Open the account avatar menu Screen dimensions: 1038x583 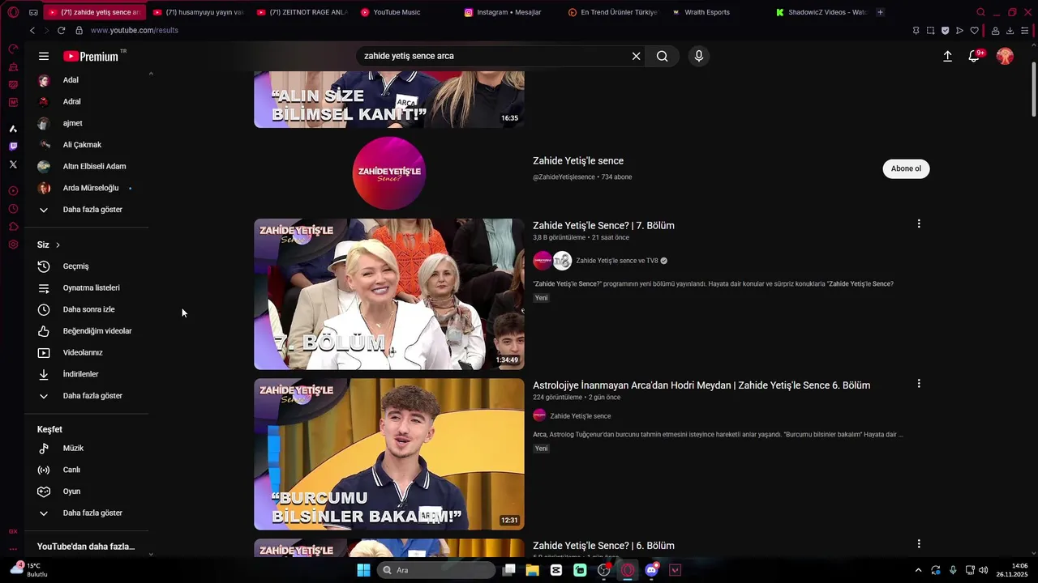(1005, 56)
